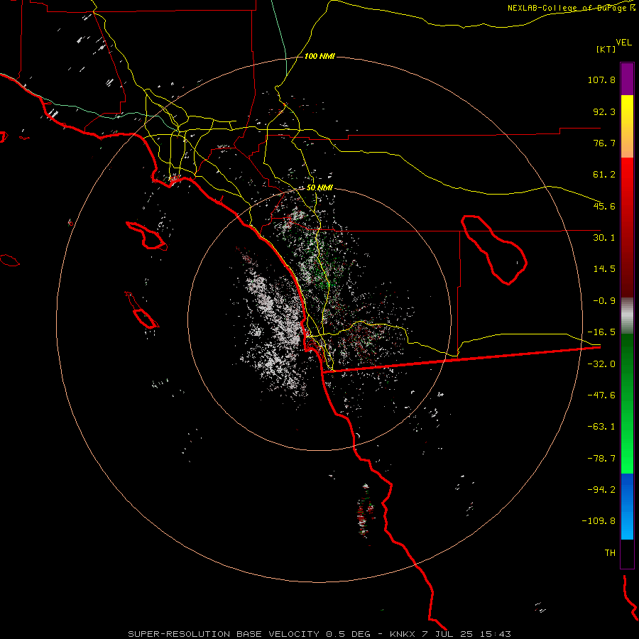Click the 61.2 velocity scale value
The height and width of the screenshot is (639, 639).
point(604,175)
